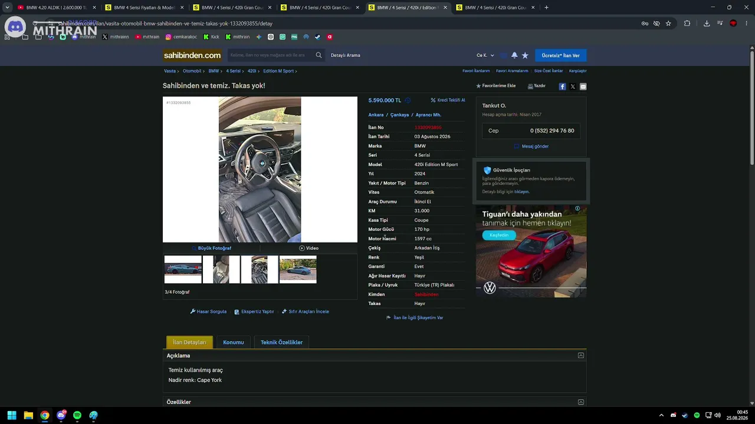Open the Chrome three-dot menu
This screenshot has width=755, height=424.
pos(746,24)
